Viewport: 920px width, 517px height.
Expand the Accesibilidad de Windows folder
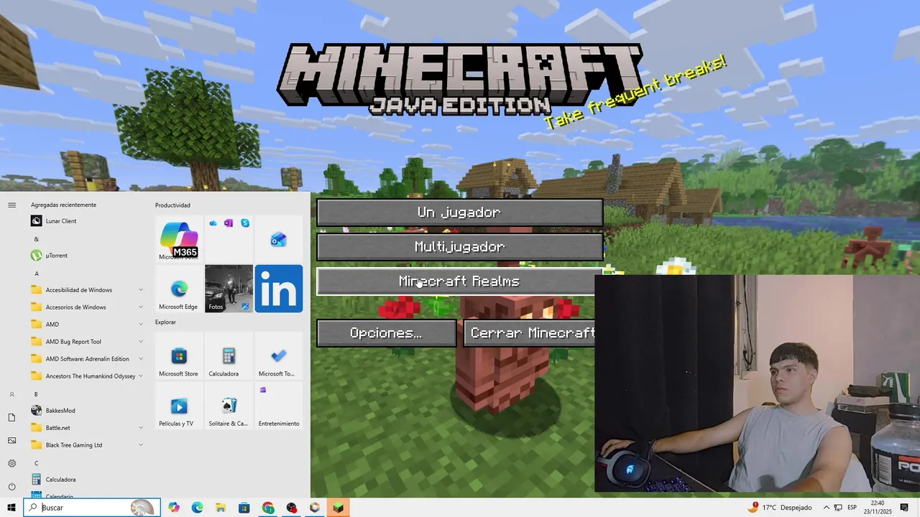pos(86,290)
